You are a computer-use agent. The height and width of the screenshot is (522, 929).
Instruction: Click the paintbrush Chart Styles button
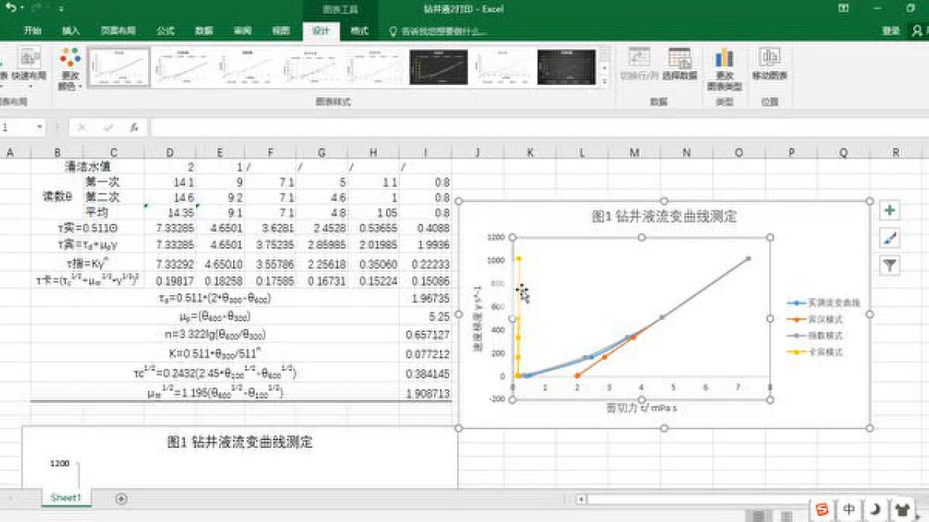coord(890,238)
